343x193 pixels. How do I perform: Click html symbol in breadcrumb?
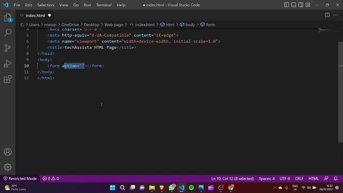pos(167,25)
